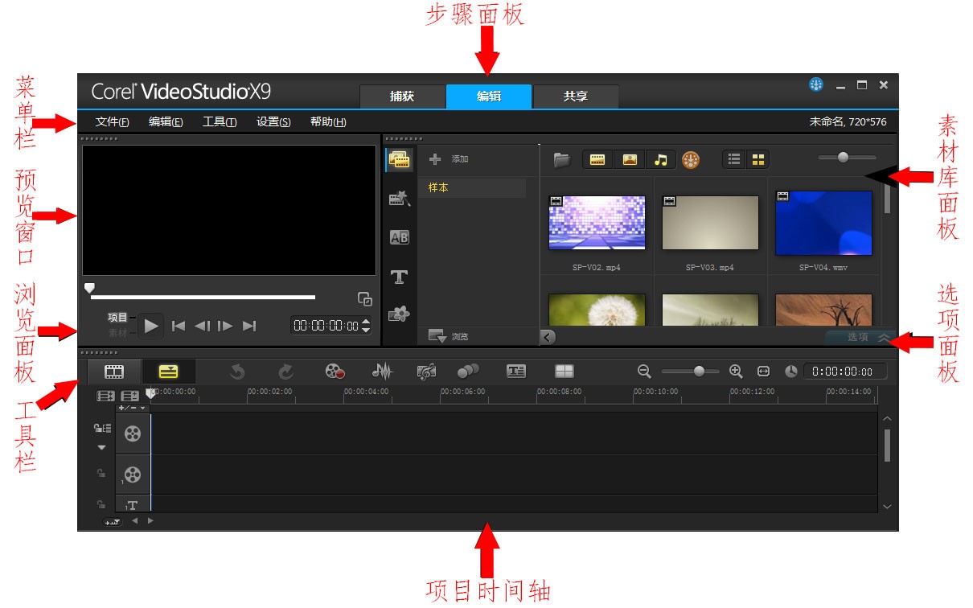Image resolution: width=973 pixels, height=608 pixels.
Task: Click the project duration clock icon
Action: tap(791, 371)
